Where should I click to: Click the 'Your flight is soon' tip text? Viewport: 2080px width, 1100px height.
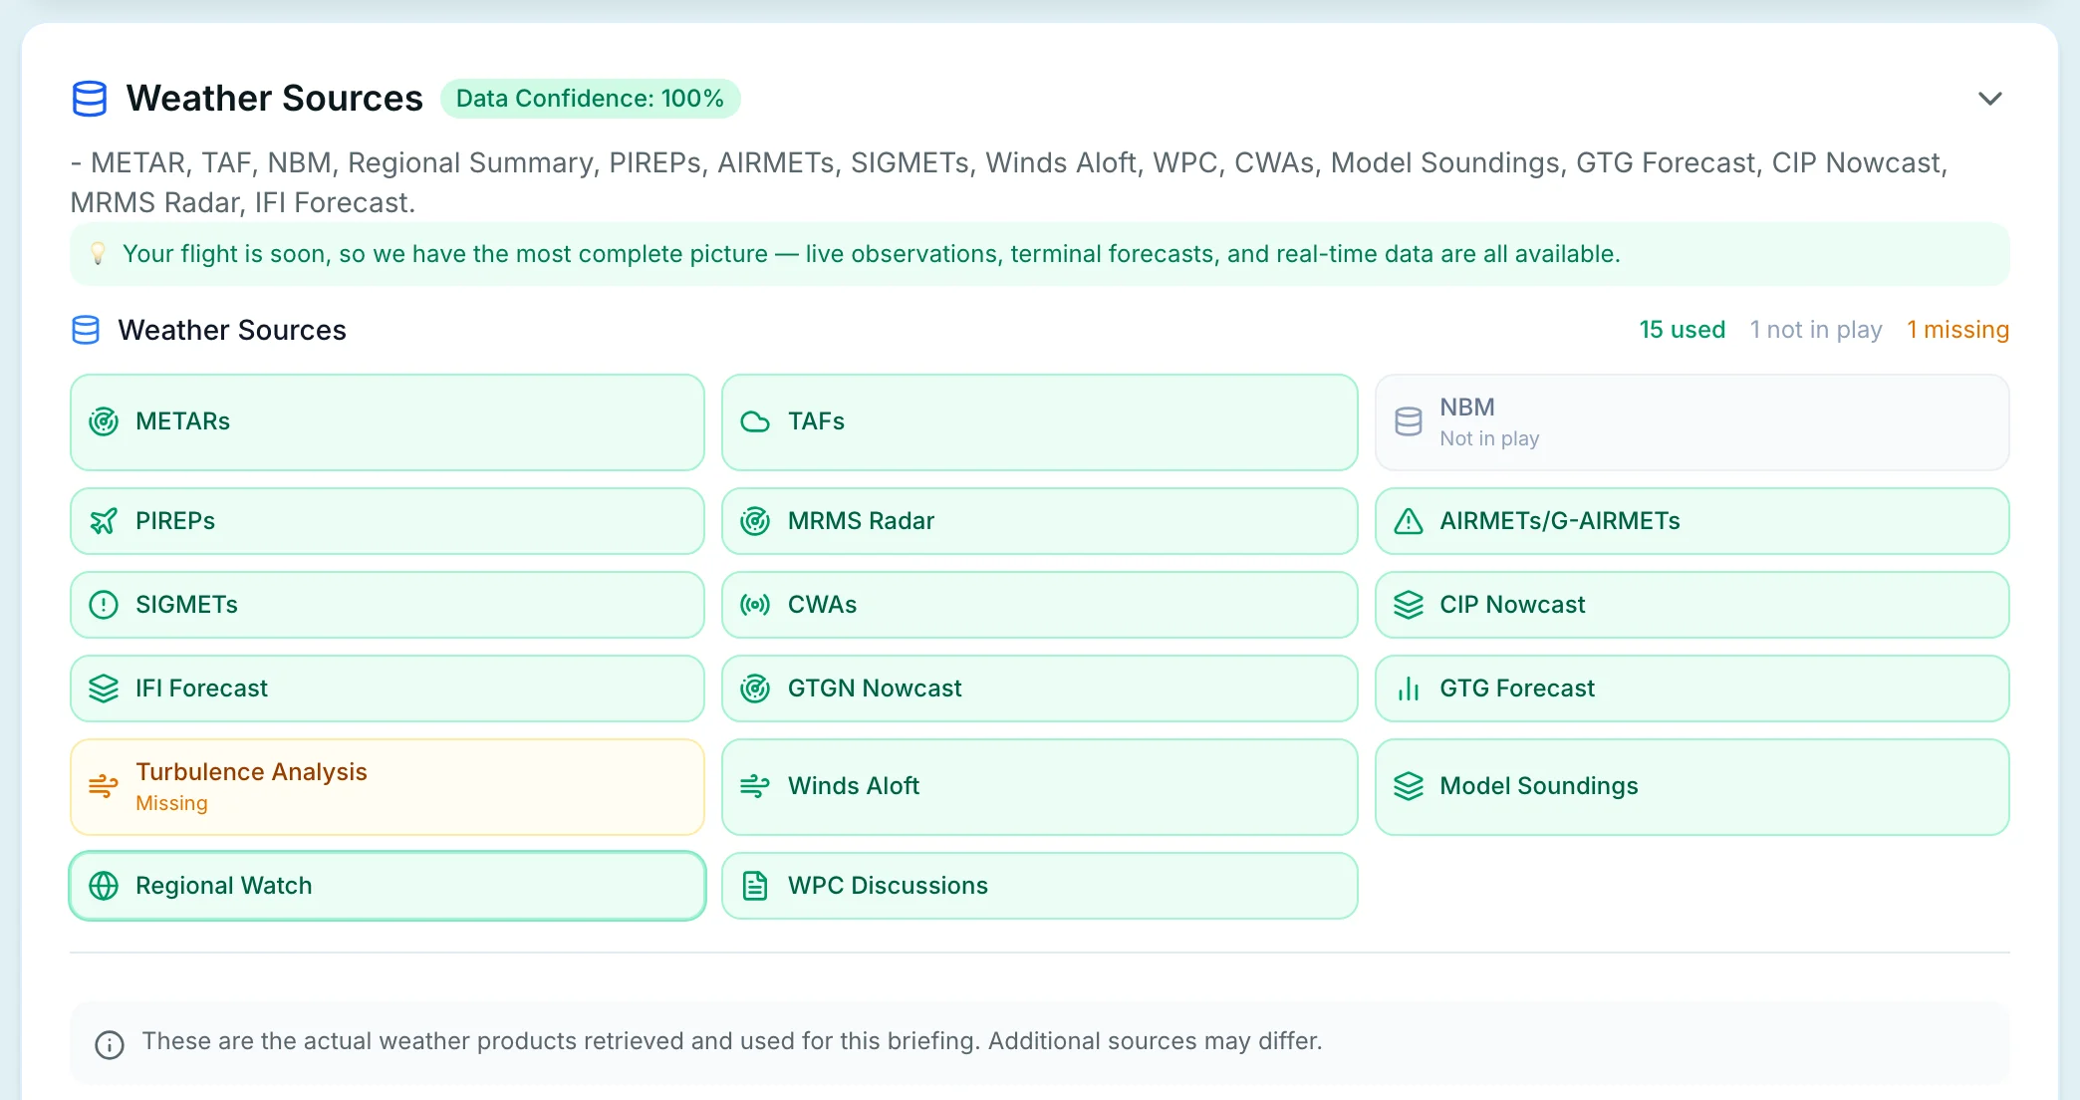click(x=872, y=254)
